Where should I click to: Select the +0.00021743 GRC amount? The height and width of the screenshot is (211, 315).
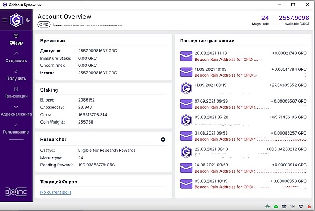[x=289, y=53]
